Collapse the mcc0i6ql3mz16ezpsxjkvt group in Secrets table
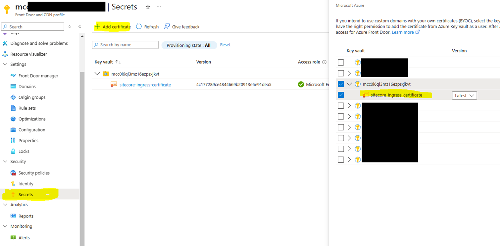500x246 pixels. point(97,74)
